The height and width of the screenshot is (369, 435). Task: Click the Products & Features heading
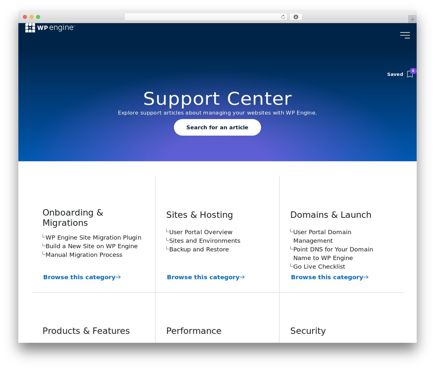coord(86,331)
